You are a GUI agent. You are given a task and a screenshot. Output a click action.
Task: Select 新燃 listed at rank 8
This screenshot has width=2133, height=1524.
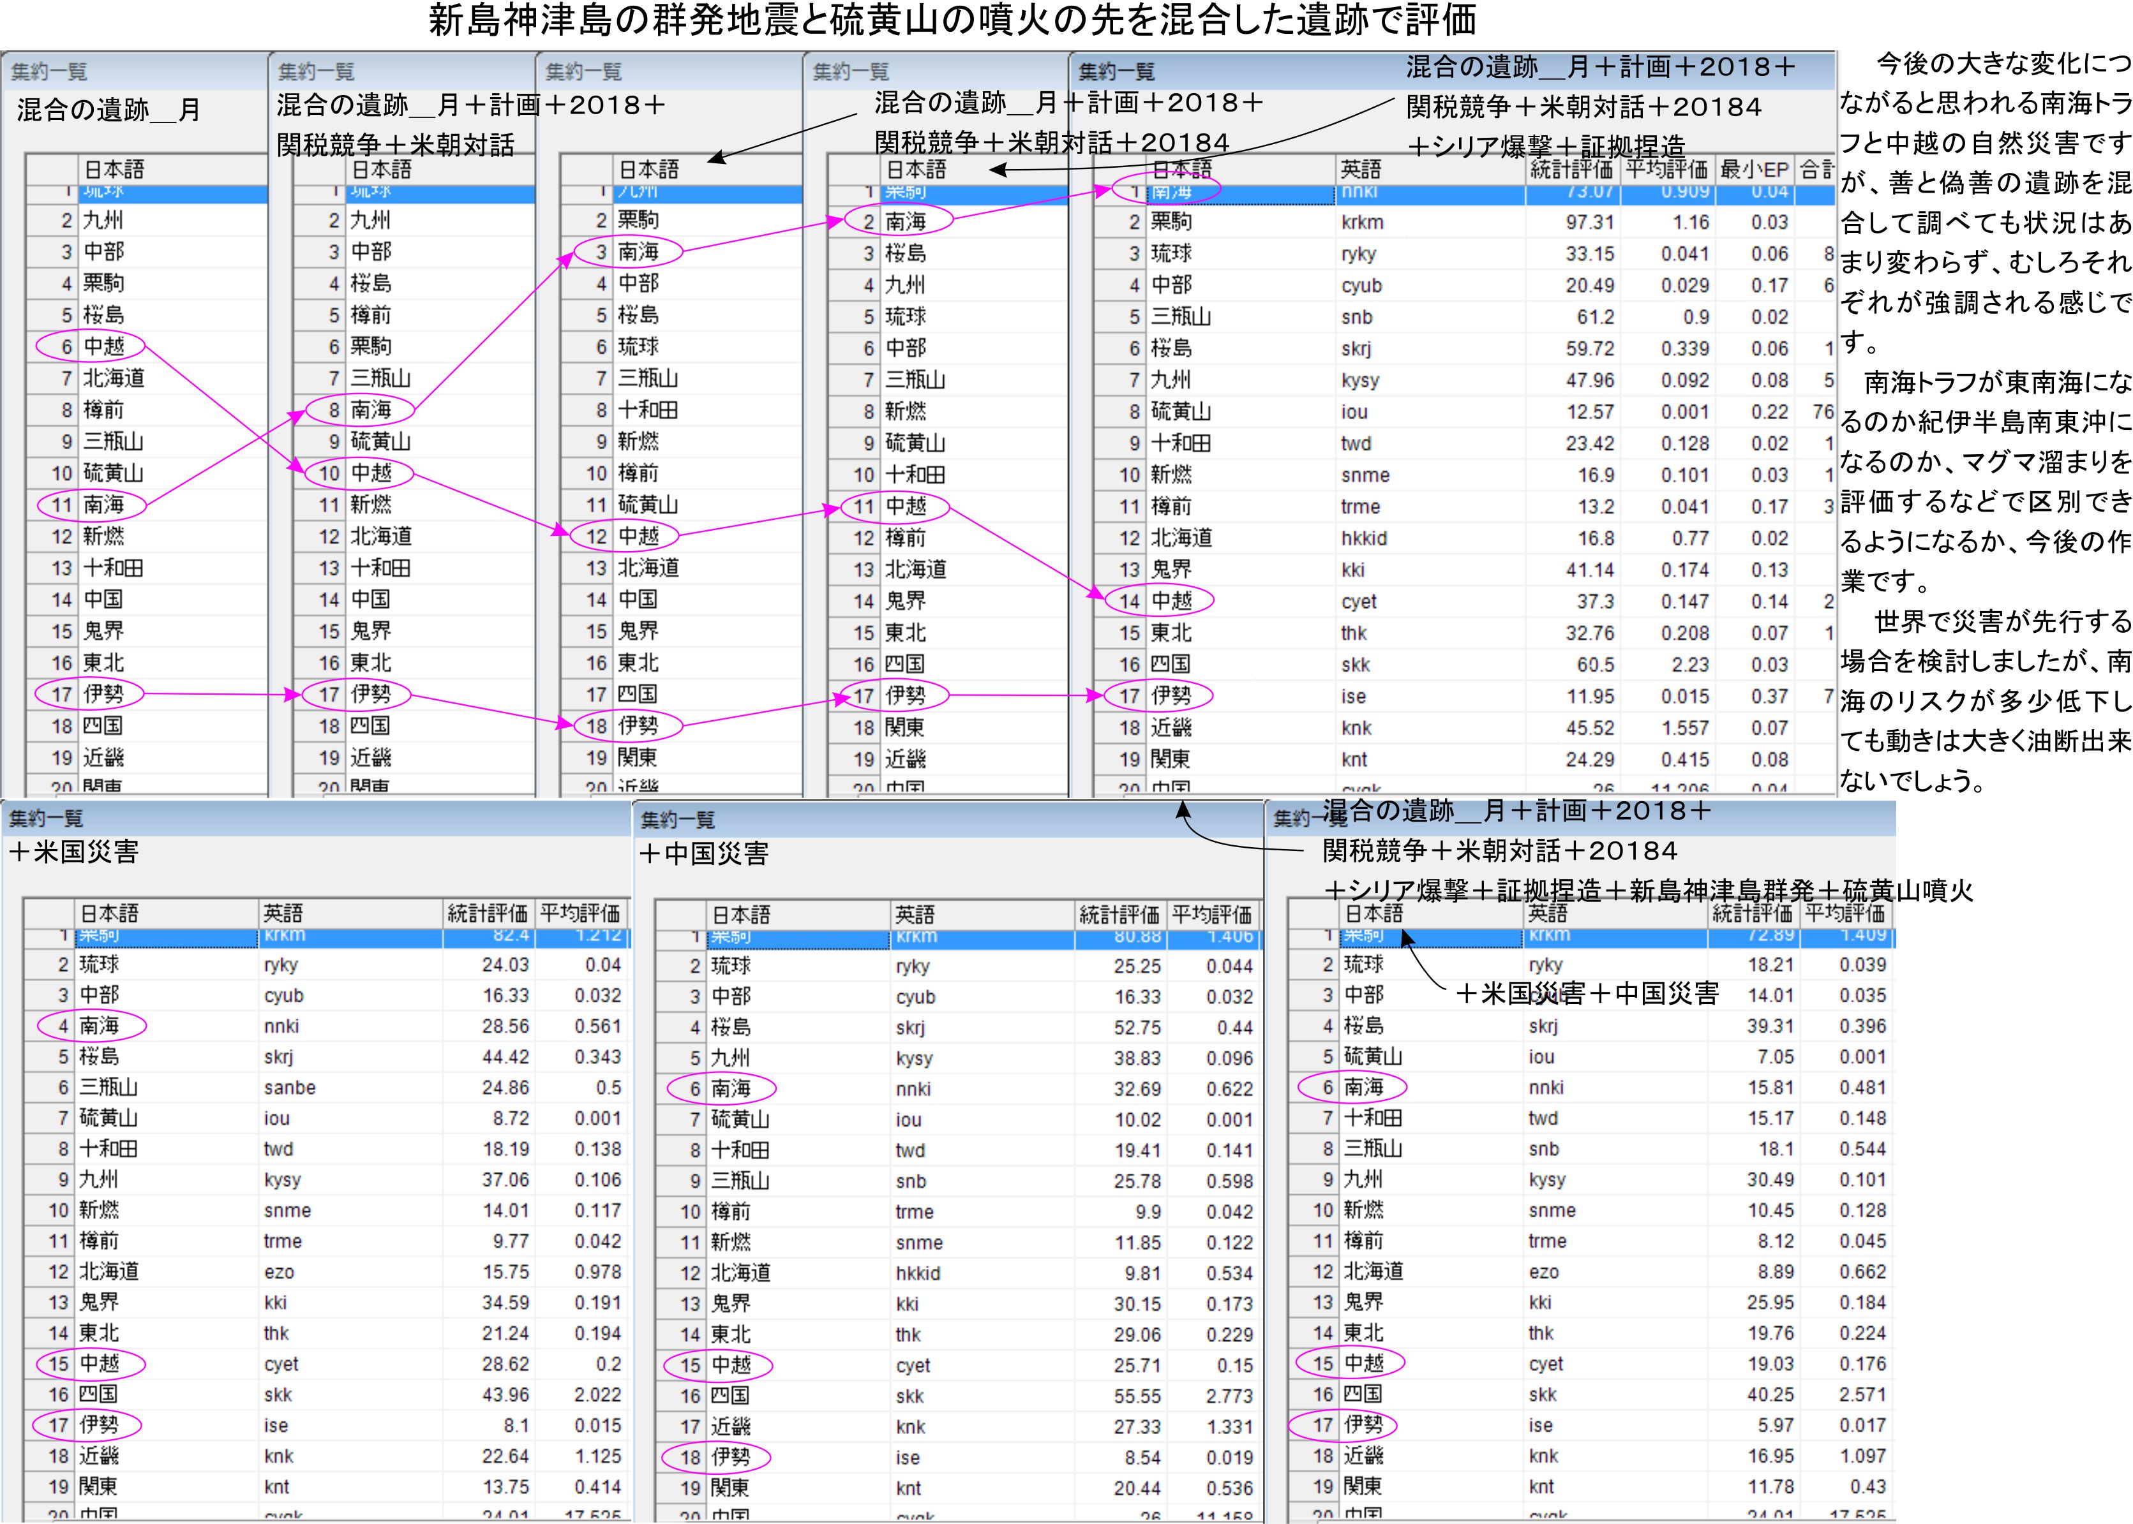[905, 411]
